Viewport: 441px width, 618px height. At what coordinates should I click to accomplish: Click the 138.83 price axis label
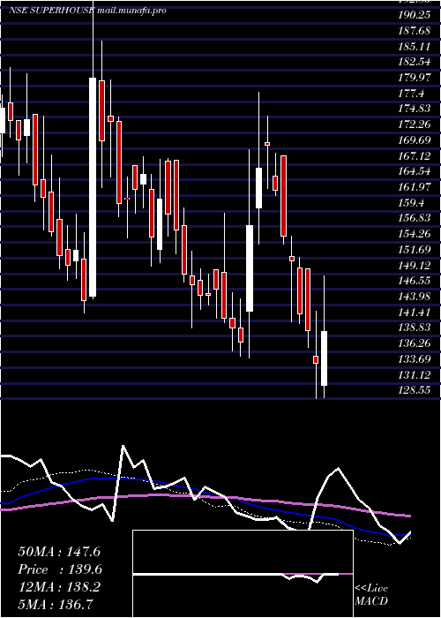[416, 328]
